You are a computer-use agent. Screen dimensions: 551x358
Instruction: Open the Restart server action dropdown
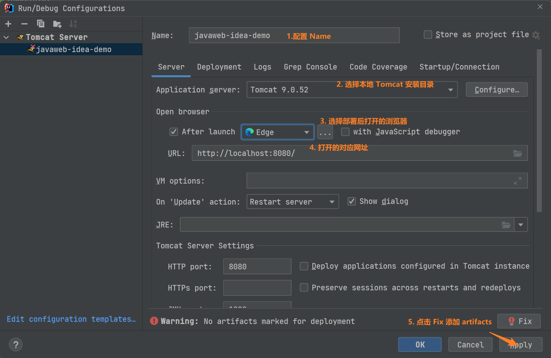pyautogui.click(x=332, y=202)
